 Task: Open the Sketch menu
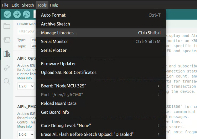(28, 5)
